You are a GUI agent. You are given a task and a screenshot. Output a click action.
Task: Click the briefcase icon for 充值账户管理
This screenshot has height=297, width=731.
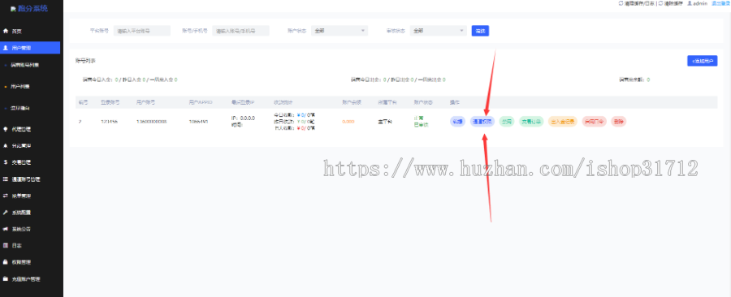[x=6, y=279]
